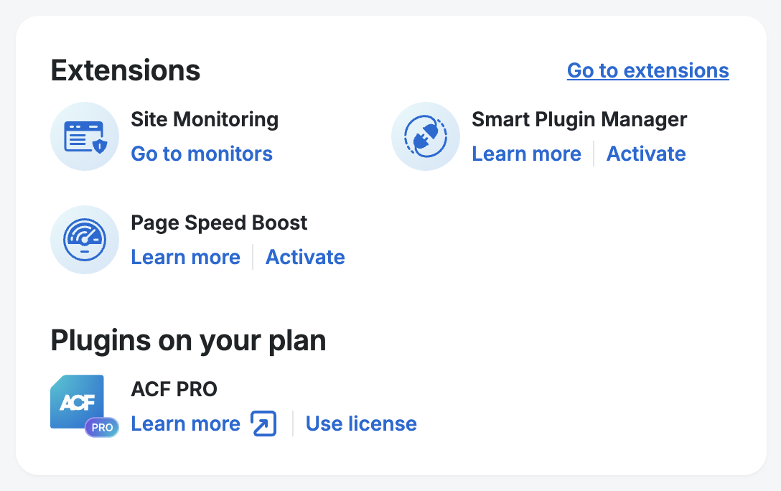Click the Site Monitoring browser shield icon
The width and height of the screenshot is (781, 491).
click(x=85, y=136)
